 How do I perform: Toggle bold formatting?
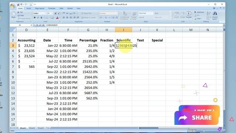point(35,18)
